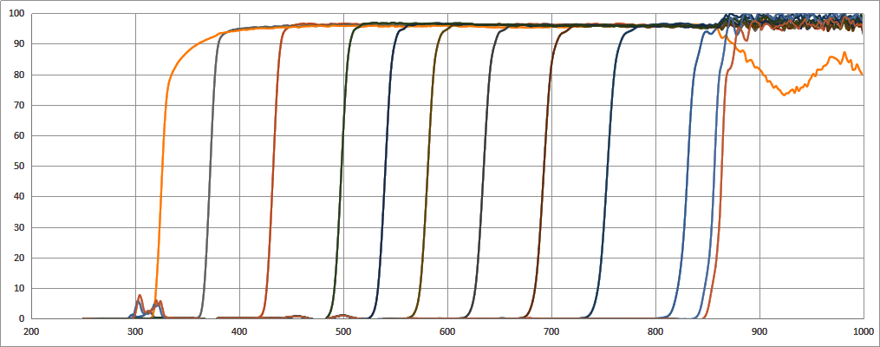Click the y-axis label 40
The image size is (880, 347).
point(19,197)
